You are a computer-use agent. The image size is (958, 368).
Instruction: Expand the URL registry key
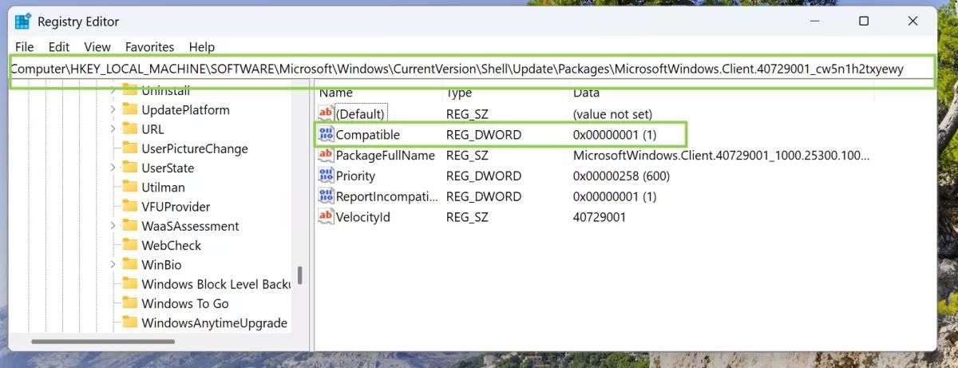pyautogui.click(x=113, y=129)
